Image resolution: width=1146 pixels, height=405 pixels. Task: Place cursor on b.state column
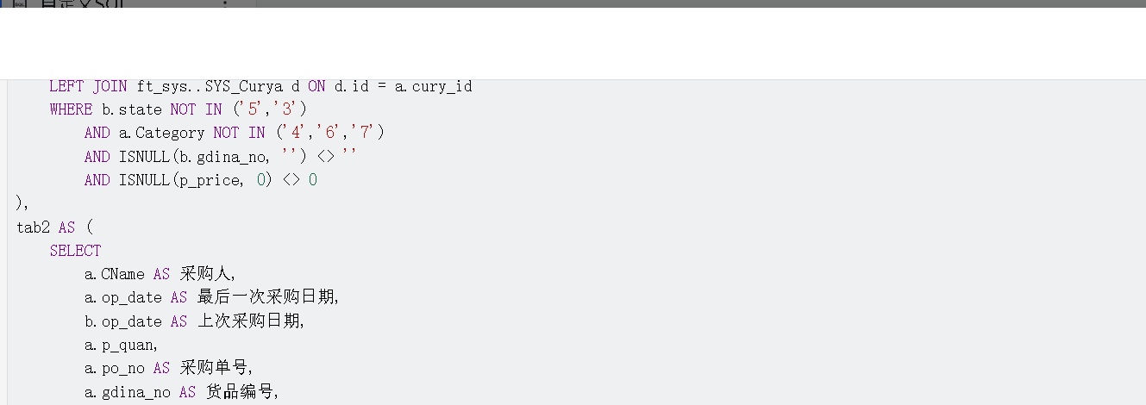point(132,109)
